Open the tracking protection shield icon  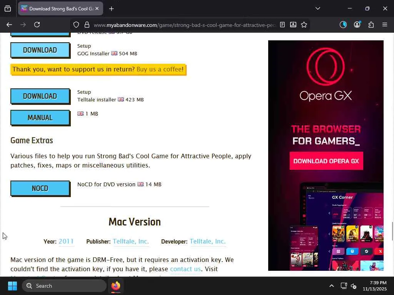coord(76,25)
